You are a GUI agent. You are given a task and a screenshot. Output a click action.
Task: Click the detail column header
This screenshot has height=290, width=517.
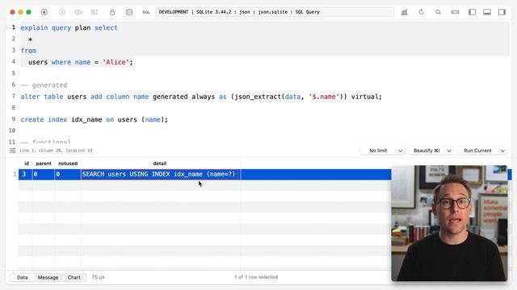160,164
